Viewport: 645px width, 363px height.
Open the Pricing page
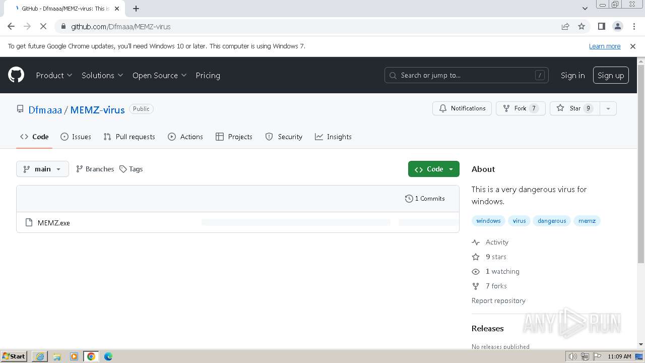tap(208, 75)
